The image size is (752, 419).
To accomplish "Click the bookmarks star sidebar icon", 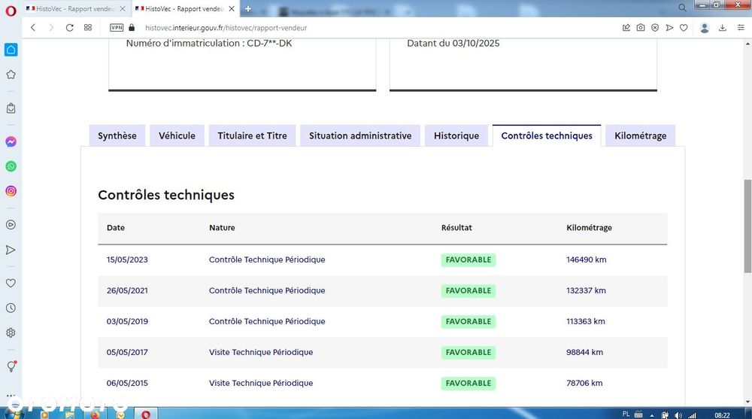I will point(11,74).
